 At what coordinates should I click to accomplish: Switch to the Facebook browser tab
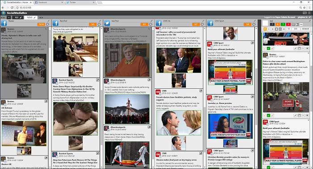click(x=49, y=2)
